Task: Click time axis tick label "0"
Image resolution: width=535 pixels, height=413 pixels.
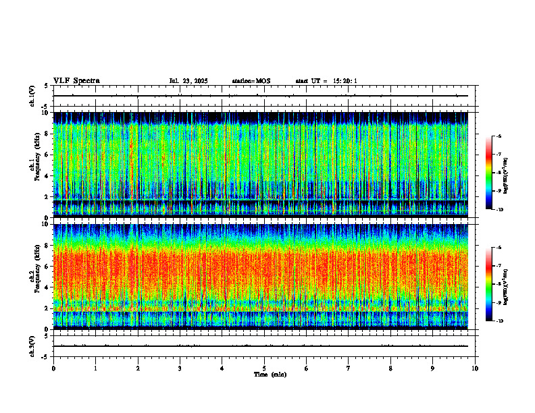Action: tap(53, 368)
